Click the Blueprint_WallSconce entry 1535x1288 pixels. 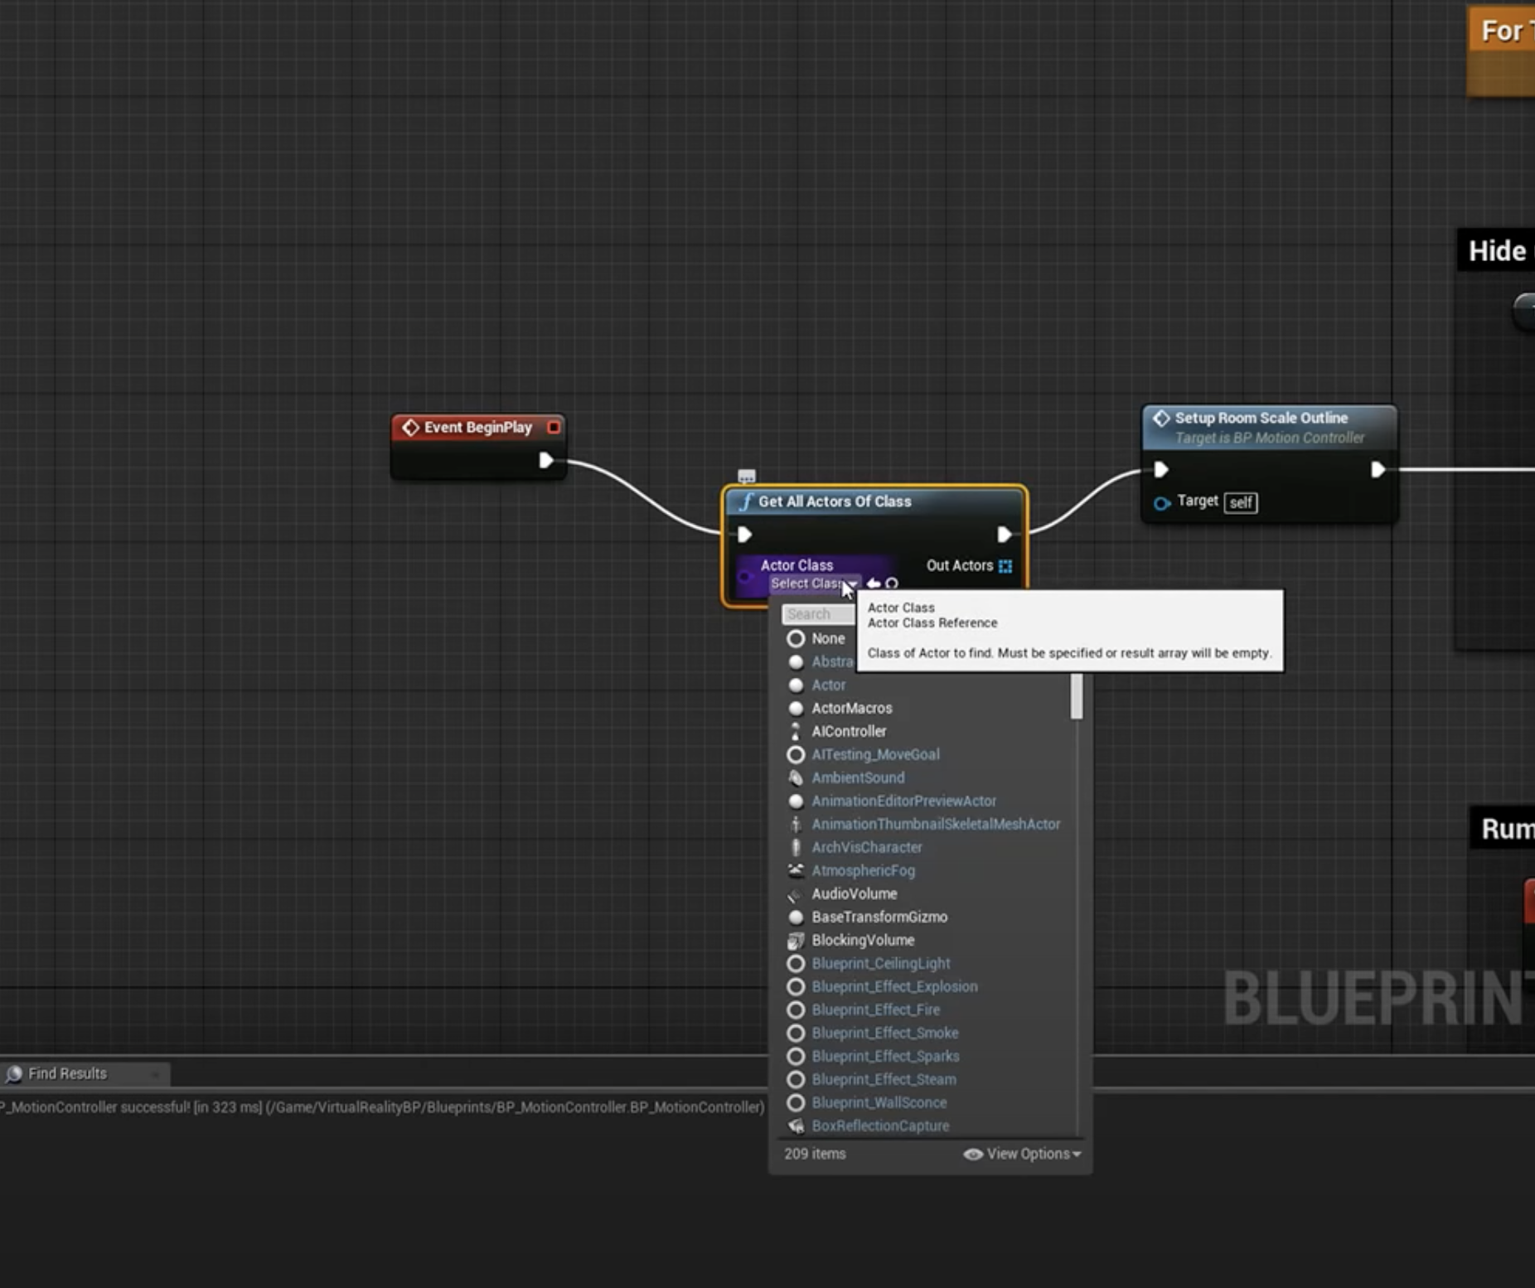(880, 1102)
